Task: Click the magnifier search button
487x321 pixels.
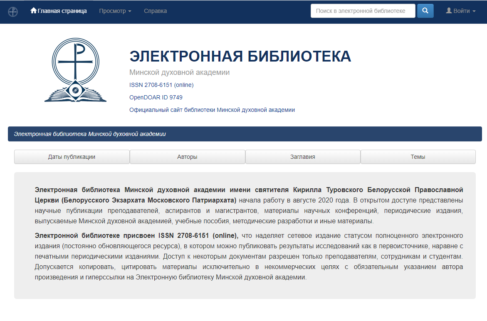Action: tap(425, 11)
